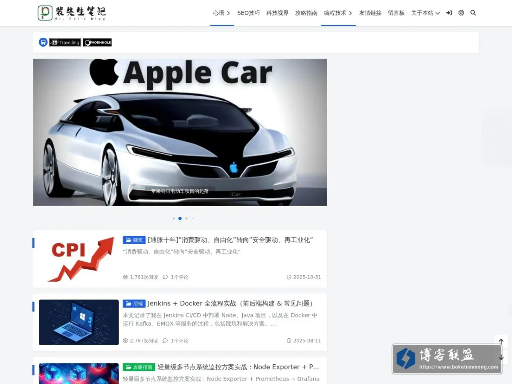Viewport: 512px width, 384px height.
Task: Open the 科技视界 menu item
Action: (277, 13)
